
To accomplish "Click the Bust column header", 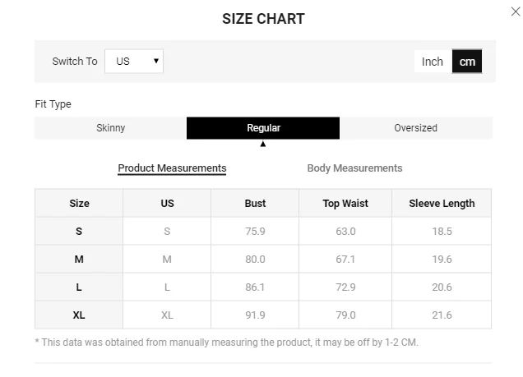I will click(255, 204).
